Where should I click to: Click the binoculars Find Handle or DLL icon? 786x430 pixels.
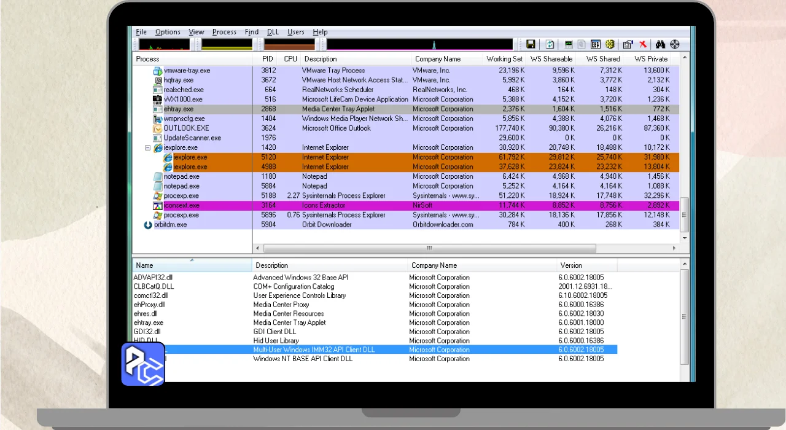(x=661, y=44)
